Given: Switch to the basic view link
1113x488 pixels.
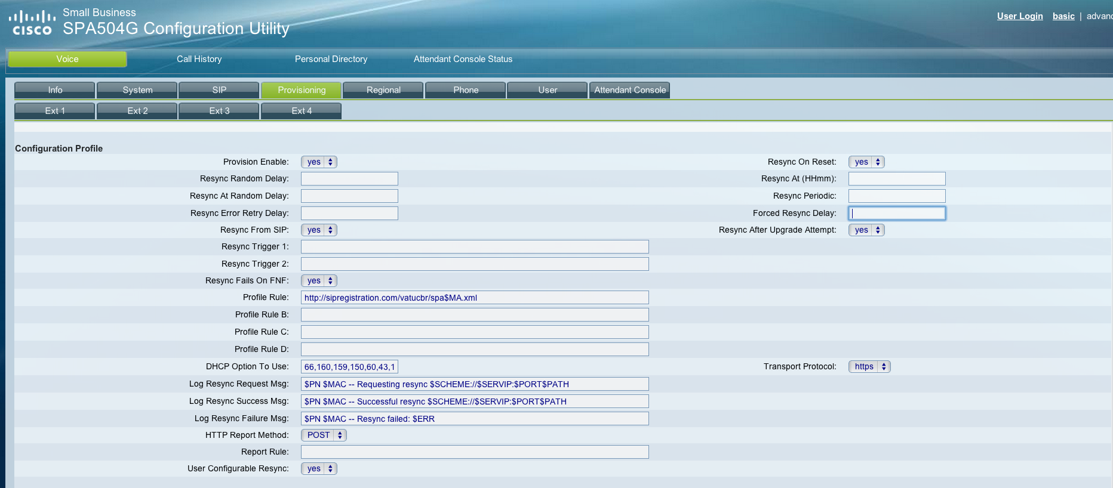Looking at the screenshot, I should coord(1063,16).
